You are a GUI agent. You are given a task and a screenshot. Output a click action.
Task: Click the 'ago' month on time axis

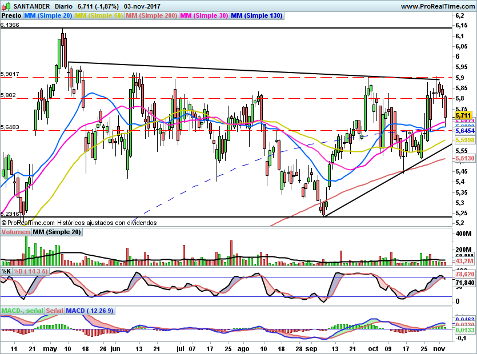243,349
